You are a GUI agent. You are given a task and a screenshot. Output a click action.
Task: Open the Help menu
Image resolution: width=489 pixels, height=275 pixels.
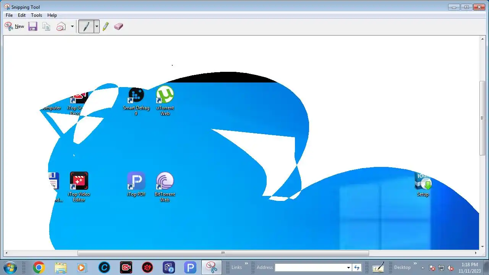pos(52,15)
